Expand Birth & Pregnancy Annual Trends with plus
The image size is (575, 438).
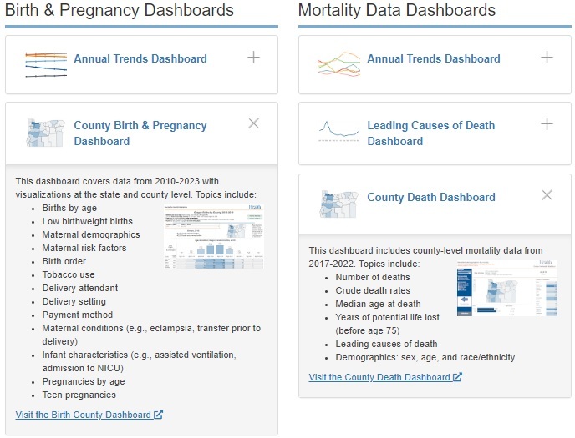pos(254,58)
